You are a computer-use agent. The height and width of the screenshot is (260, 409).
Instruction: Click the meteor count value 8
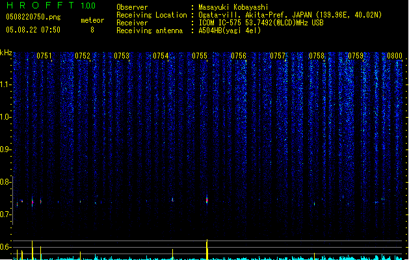pyautogui.click(x=92, y=30)
